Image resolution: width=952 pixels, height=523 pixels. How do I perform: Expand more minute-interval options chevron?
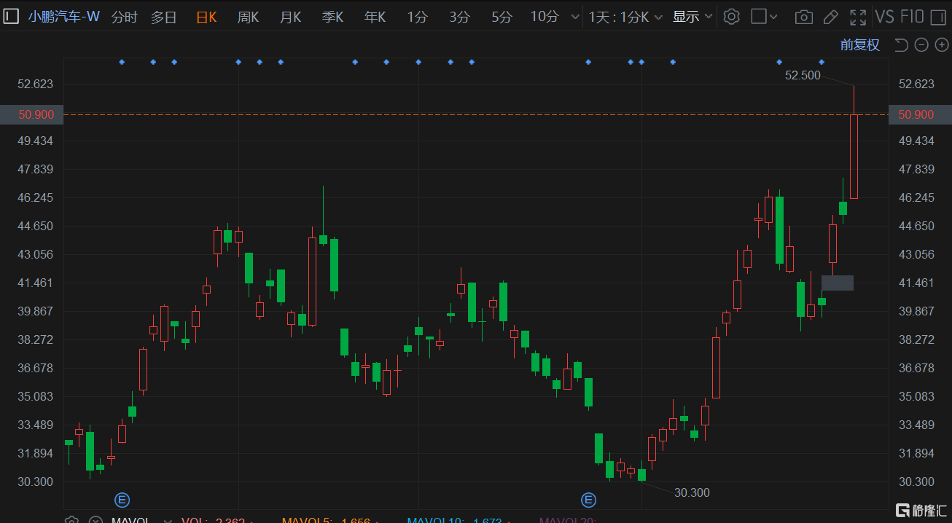click(575, 17)
